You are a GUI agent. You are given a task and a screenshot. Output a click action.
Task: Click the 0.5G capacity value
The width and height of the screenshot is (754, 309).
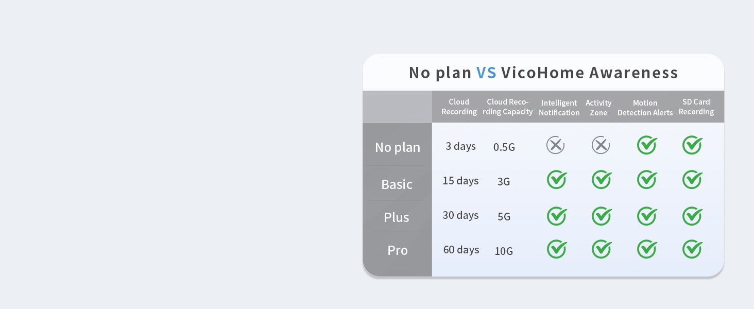pos(504,147)
